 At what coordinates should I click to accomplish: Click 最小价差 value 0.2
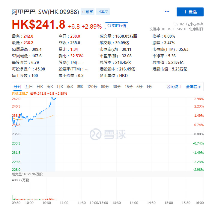point(81,76)
